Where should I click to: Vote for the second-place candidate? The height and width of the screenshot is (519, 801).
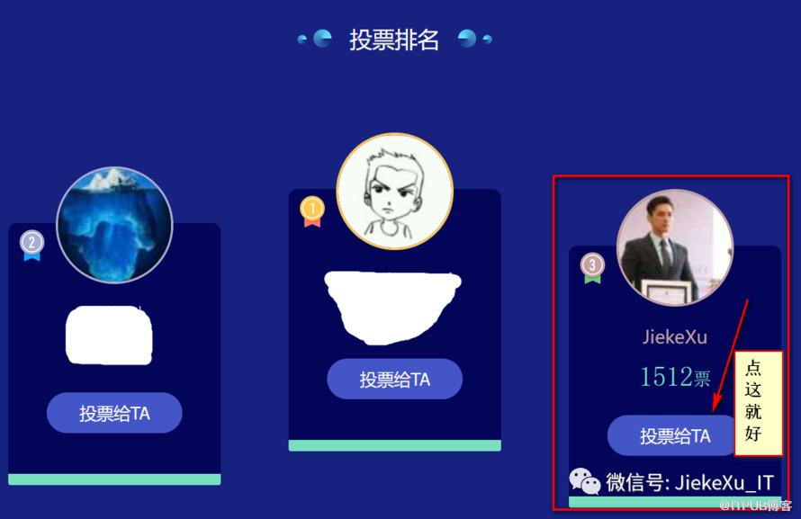tap(114, 413)
